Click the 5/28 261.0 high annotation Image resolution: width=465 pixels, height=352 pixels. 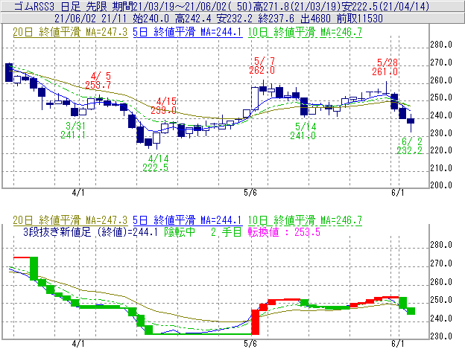385,67
